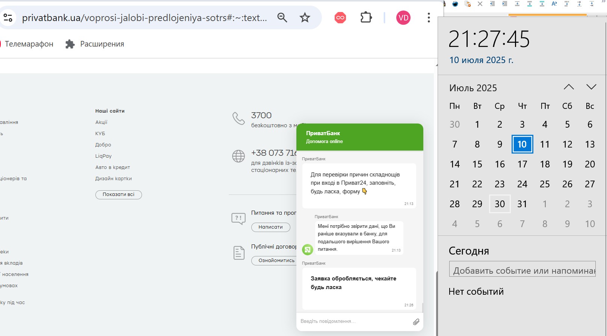Open the Акції link
Image resolution: width=607 pixels, height=336 pixels.
101,122
